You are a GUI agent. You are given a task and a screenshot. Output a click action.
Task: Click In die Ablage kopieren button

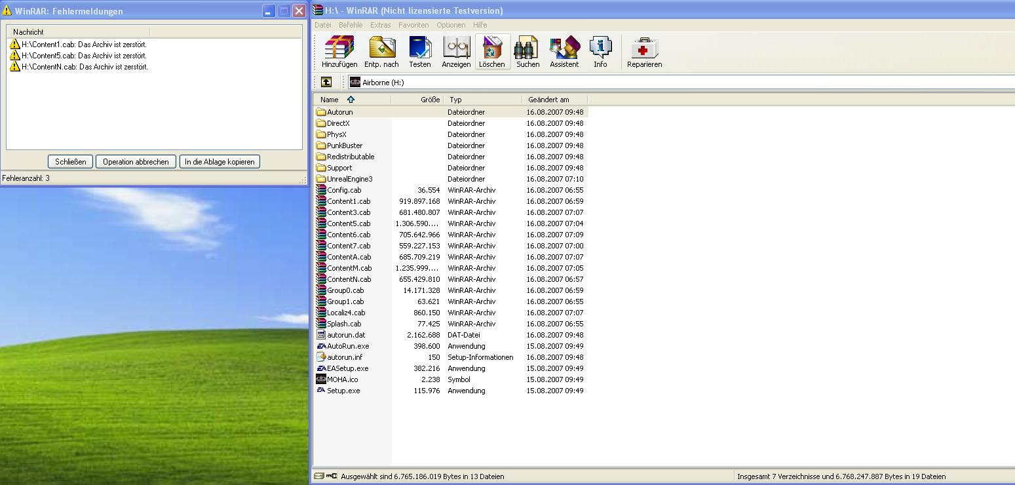tap(220, 162)
